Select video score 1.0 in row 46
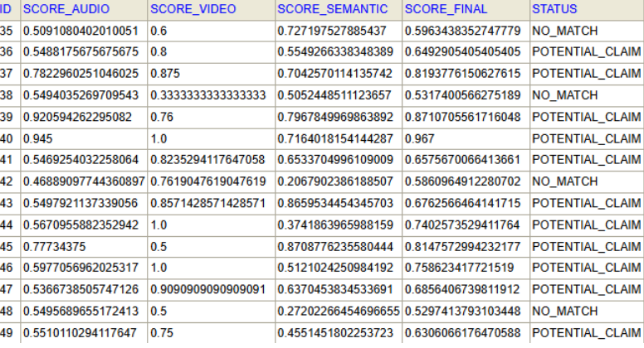 coord(159,268)
